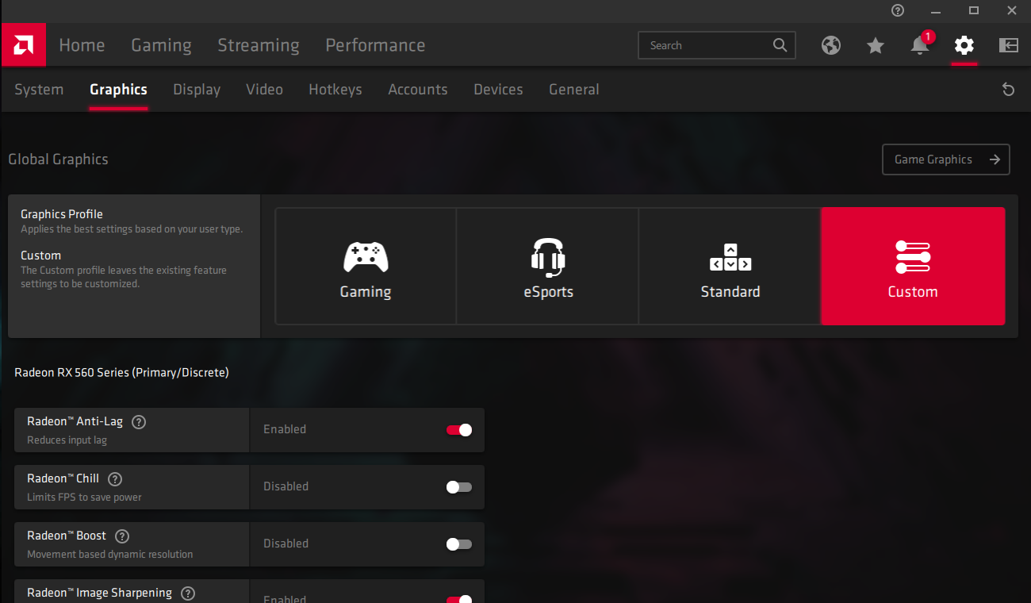1031x603 pixels.
Task: Open help question mark in title bar
Action: click(x=897, y=10)
